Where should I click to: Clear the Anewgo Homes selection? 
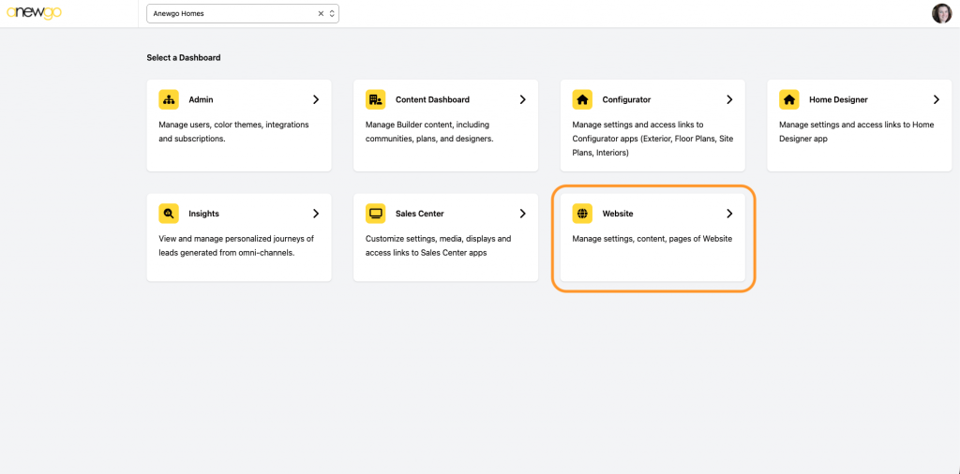point(321,14)
